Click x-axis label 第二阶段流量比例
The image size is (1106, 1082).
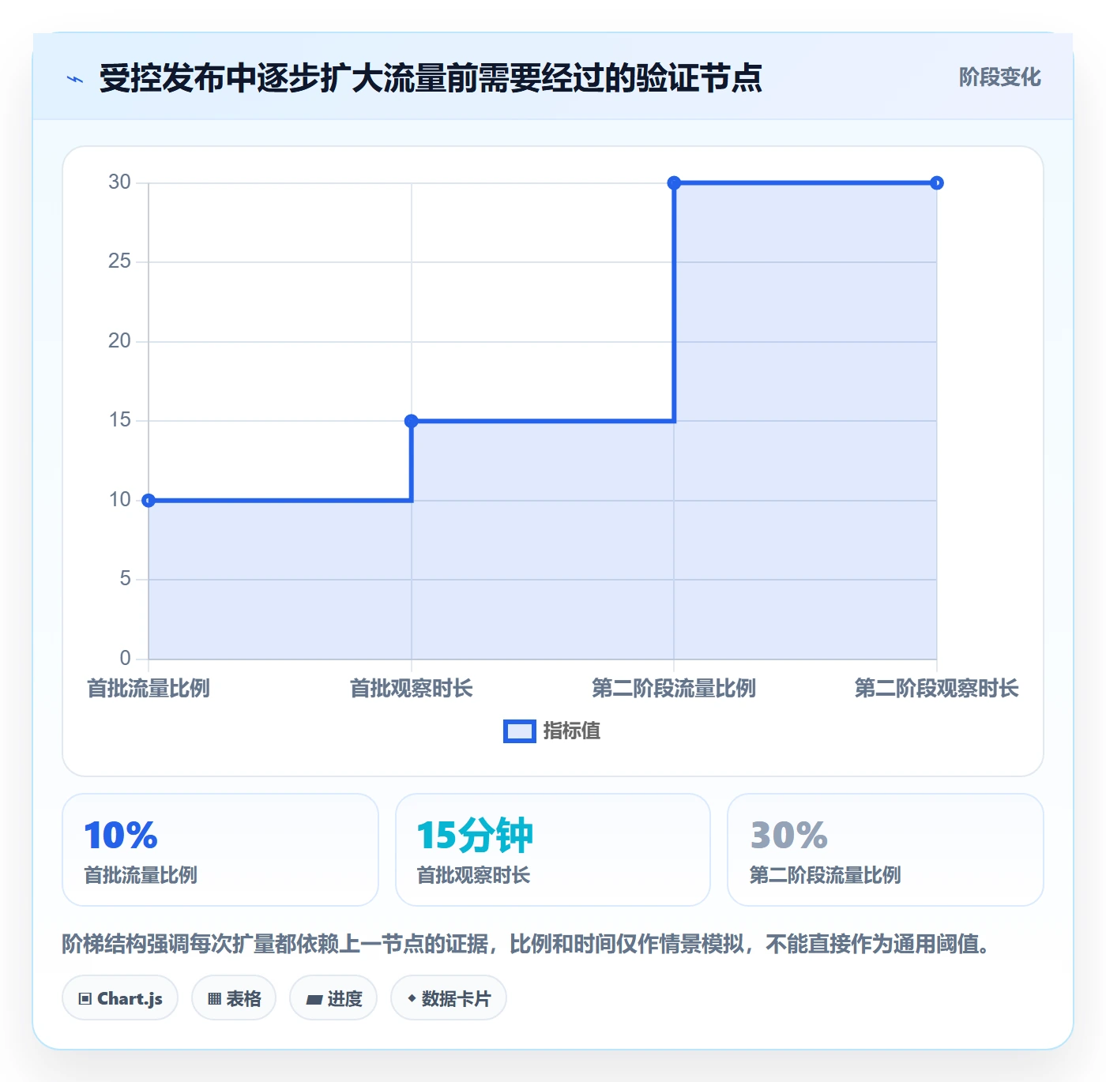click(674, 689)
